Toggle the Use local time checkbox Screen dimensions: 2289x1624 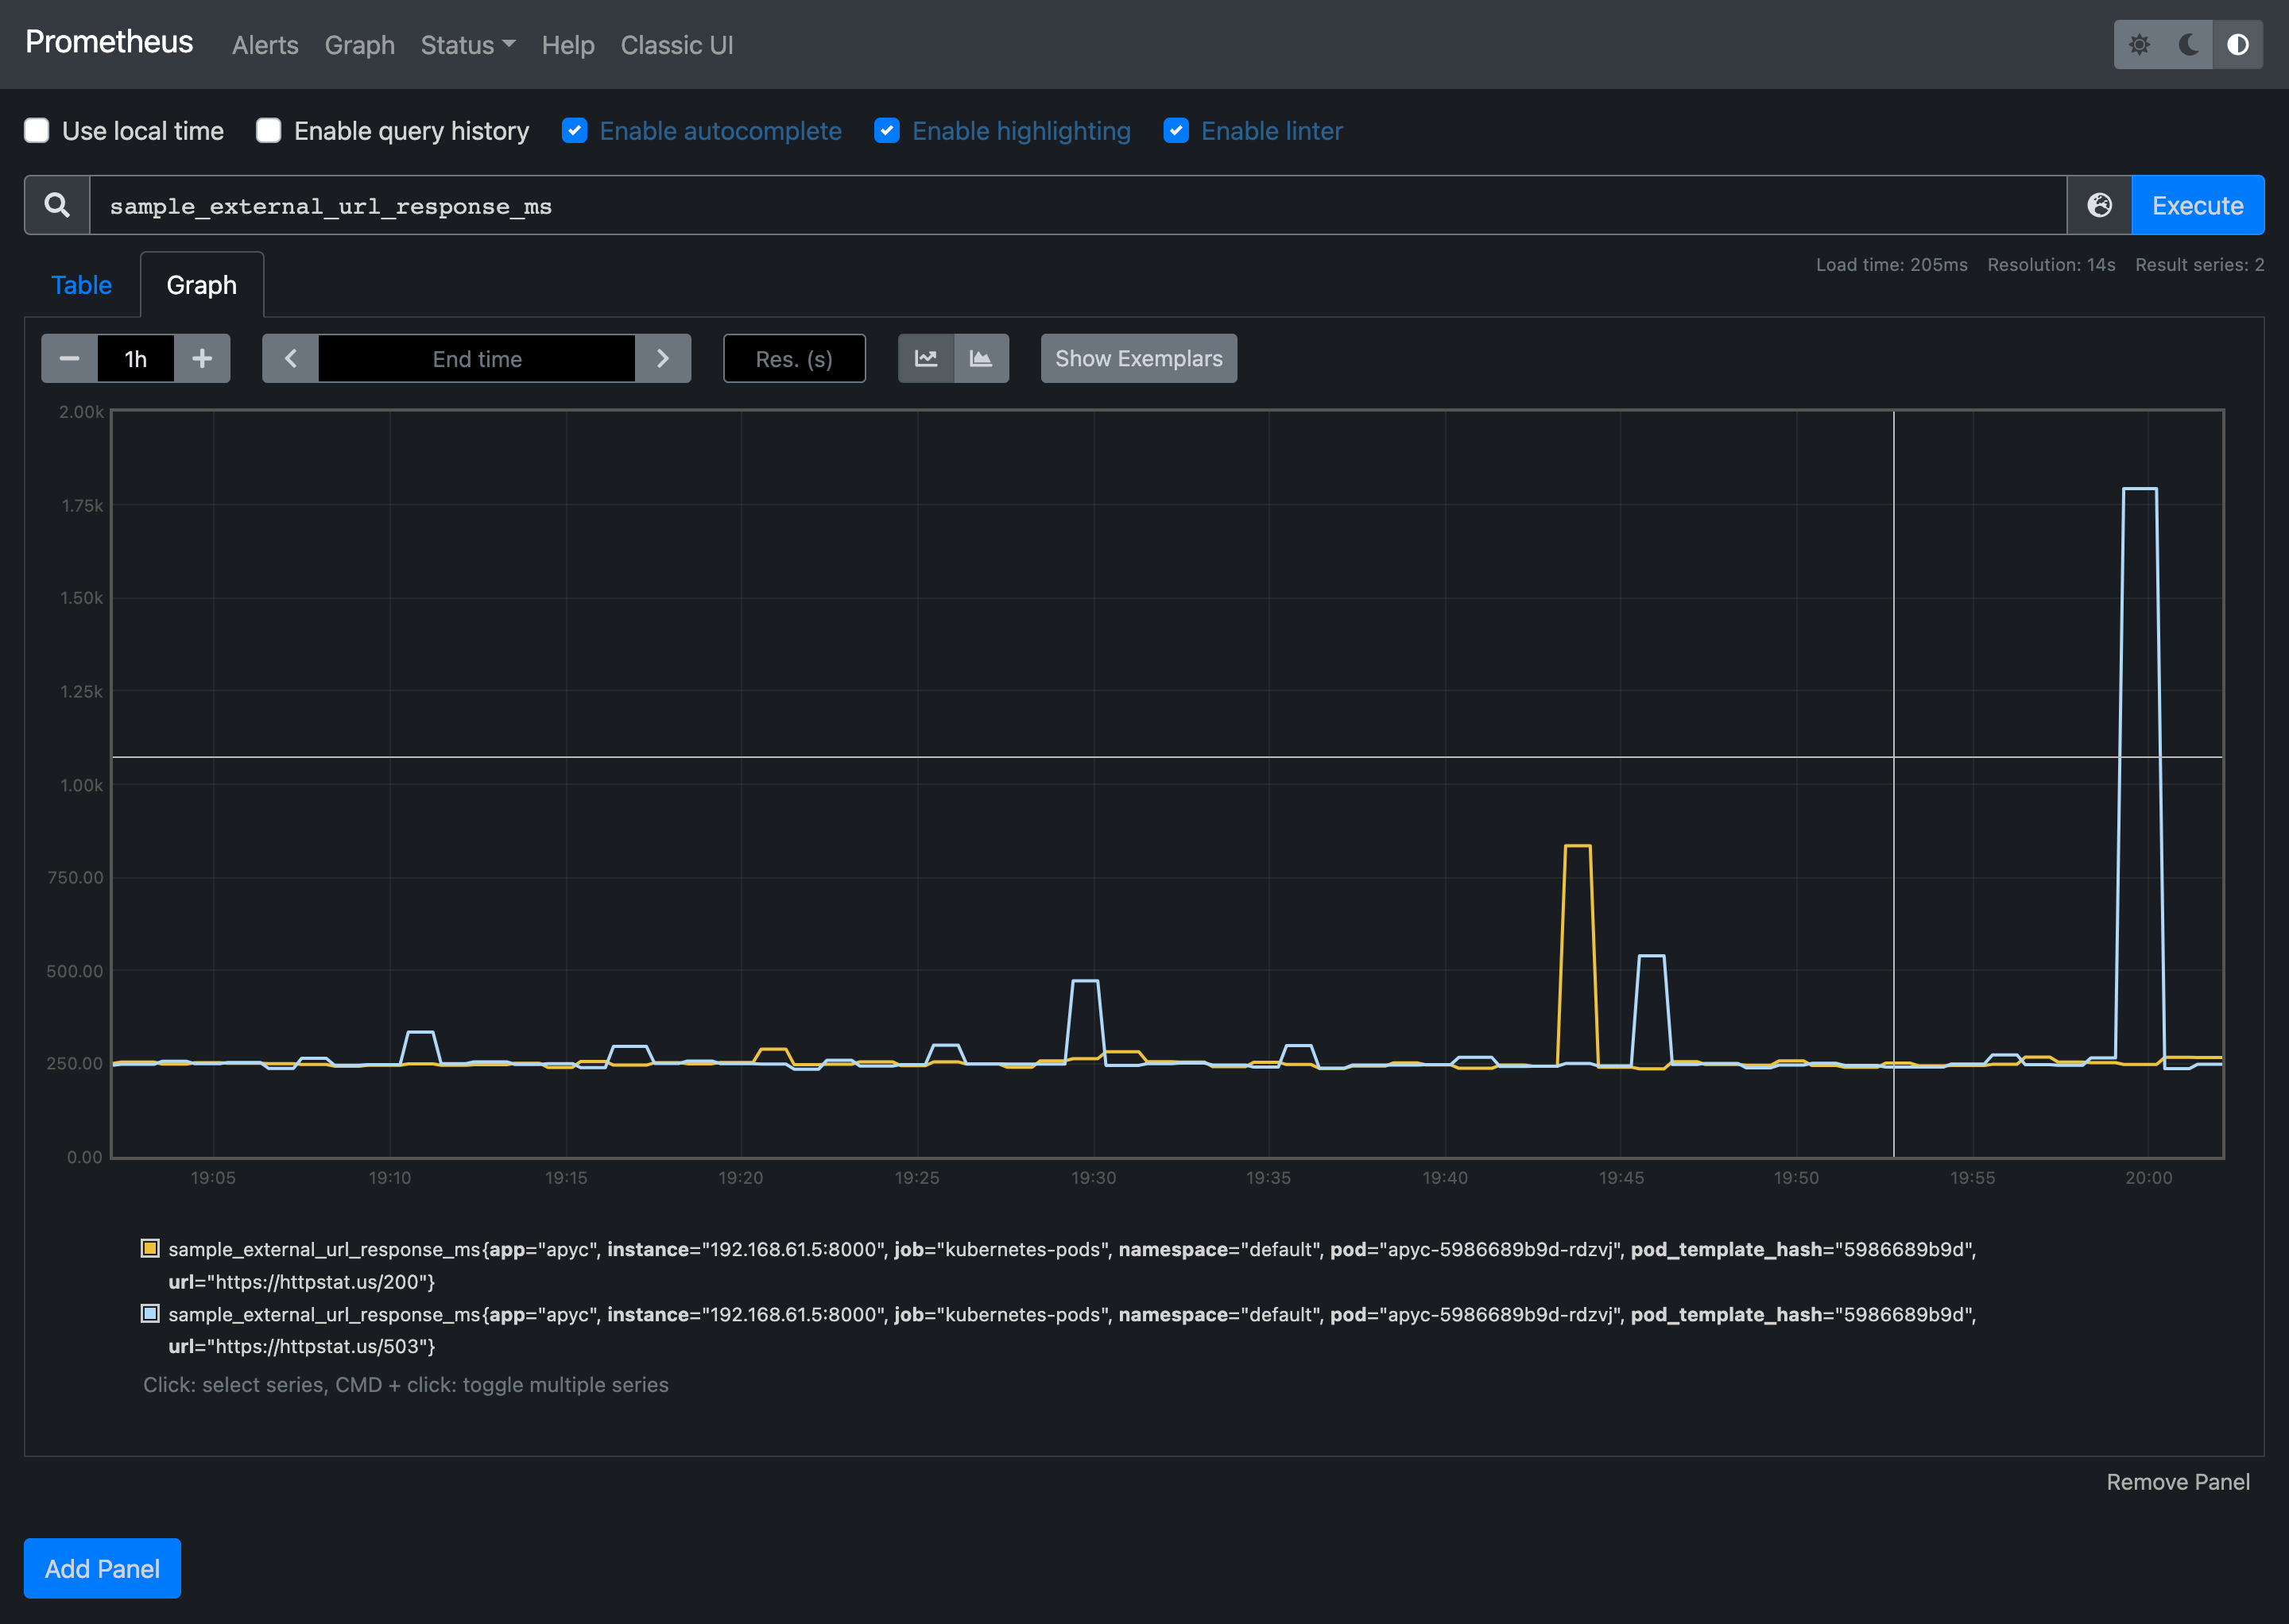tap(37, 130)
